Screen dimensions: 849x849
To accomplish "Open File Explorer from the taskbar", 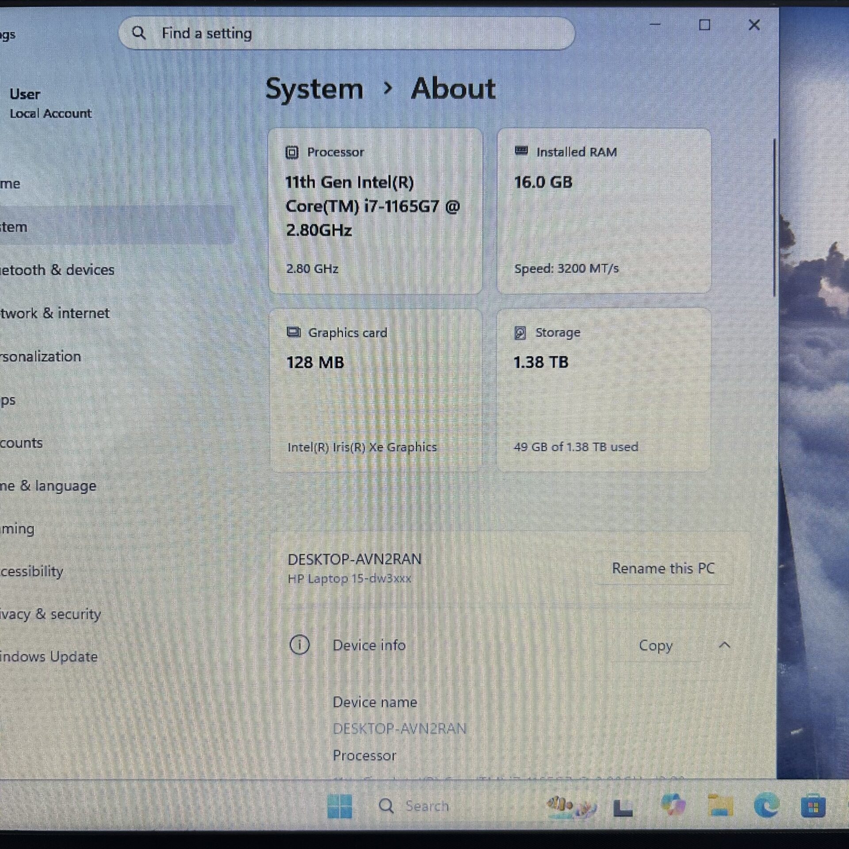I will pos(720,805).
